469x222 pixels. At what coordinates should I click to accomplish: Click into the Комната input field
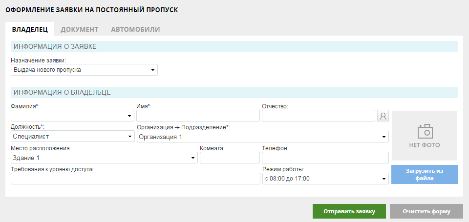(x=230, y=158)
